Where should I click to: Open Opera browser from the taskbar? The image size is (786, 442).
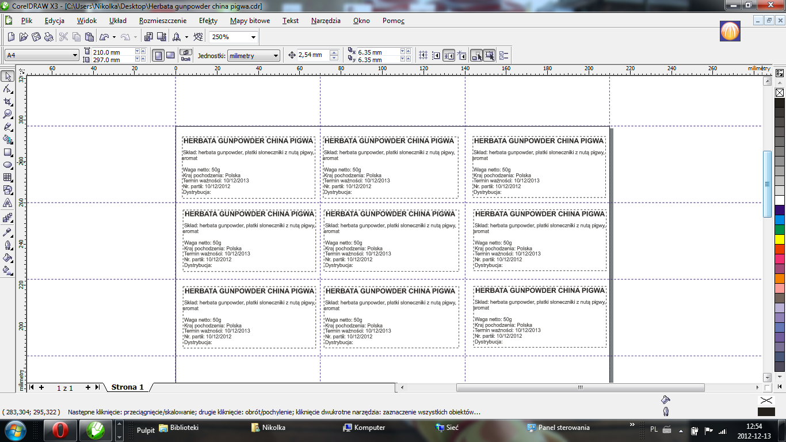(x=60, y=429)
